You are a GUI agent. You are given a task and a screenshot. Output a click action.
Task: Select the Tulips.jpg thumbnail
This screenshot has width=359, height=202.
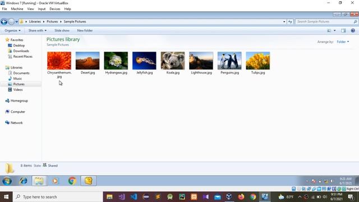click(x=258, y=61)
